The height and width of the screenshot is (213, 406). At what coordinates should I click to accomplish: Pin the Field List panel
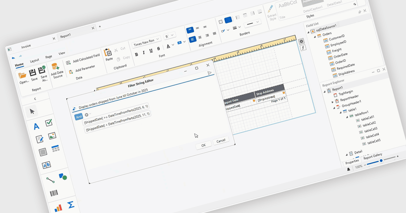click(x=360, y=12)
